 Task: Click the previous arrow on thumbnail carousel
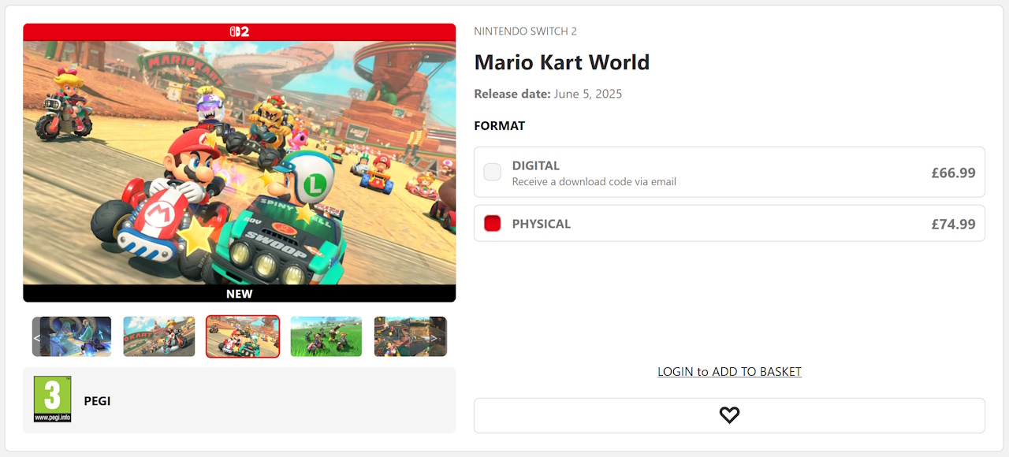37,337
